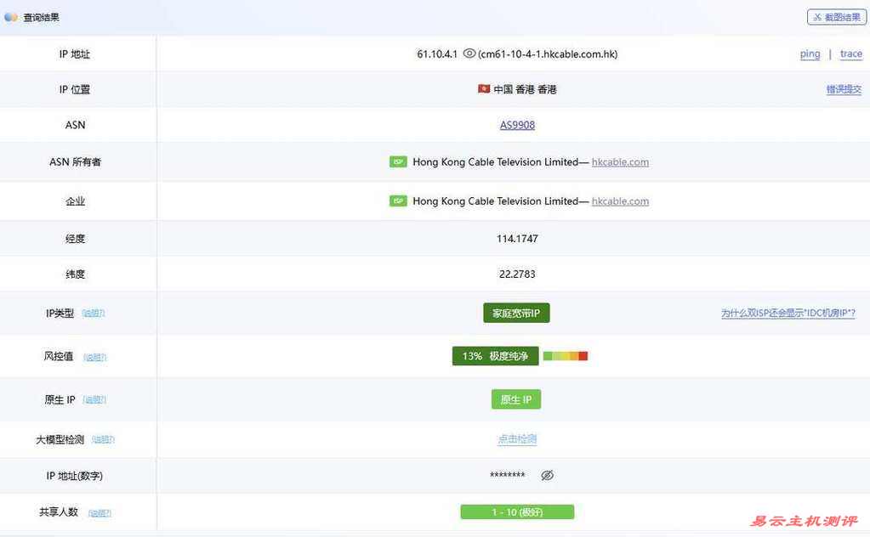Image resolution: width=870 pixels, height=537 pixels.
Task: Open the AS9908 link
Action: 517,125
